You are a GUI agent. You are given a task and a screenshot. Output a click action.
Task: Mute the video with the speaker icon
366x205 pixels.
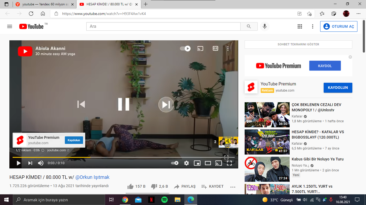[x=41, y=163]
